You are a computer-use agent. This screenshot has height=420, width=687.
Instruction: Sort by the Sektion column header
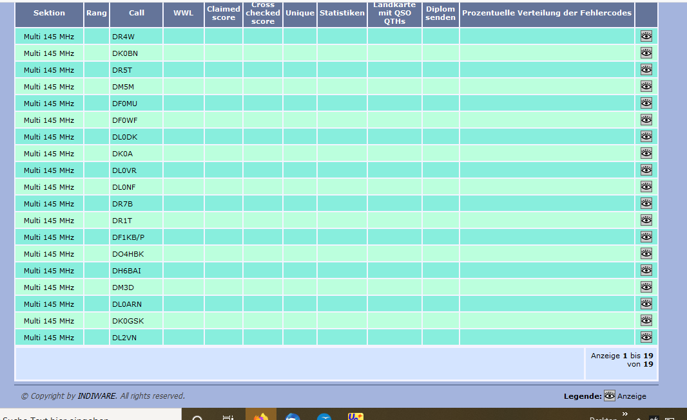(49, 13)
